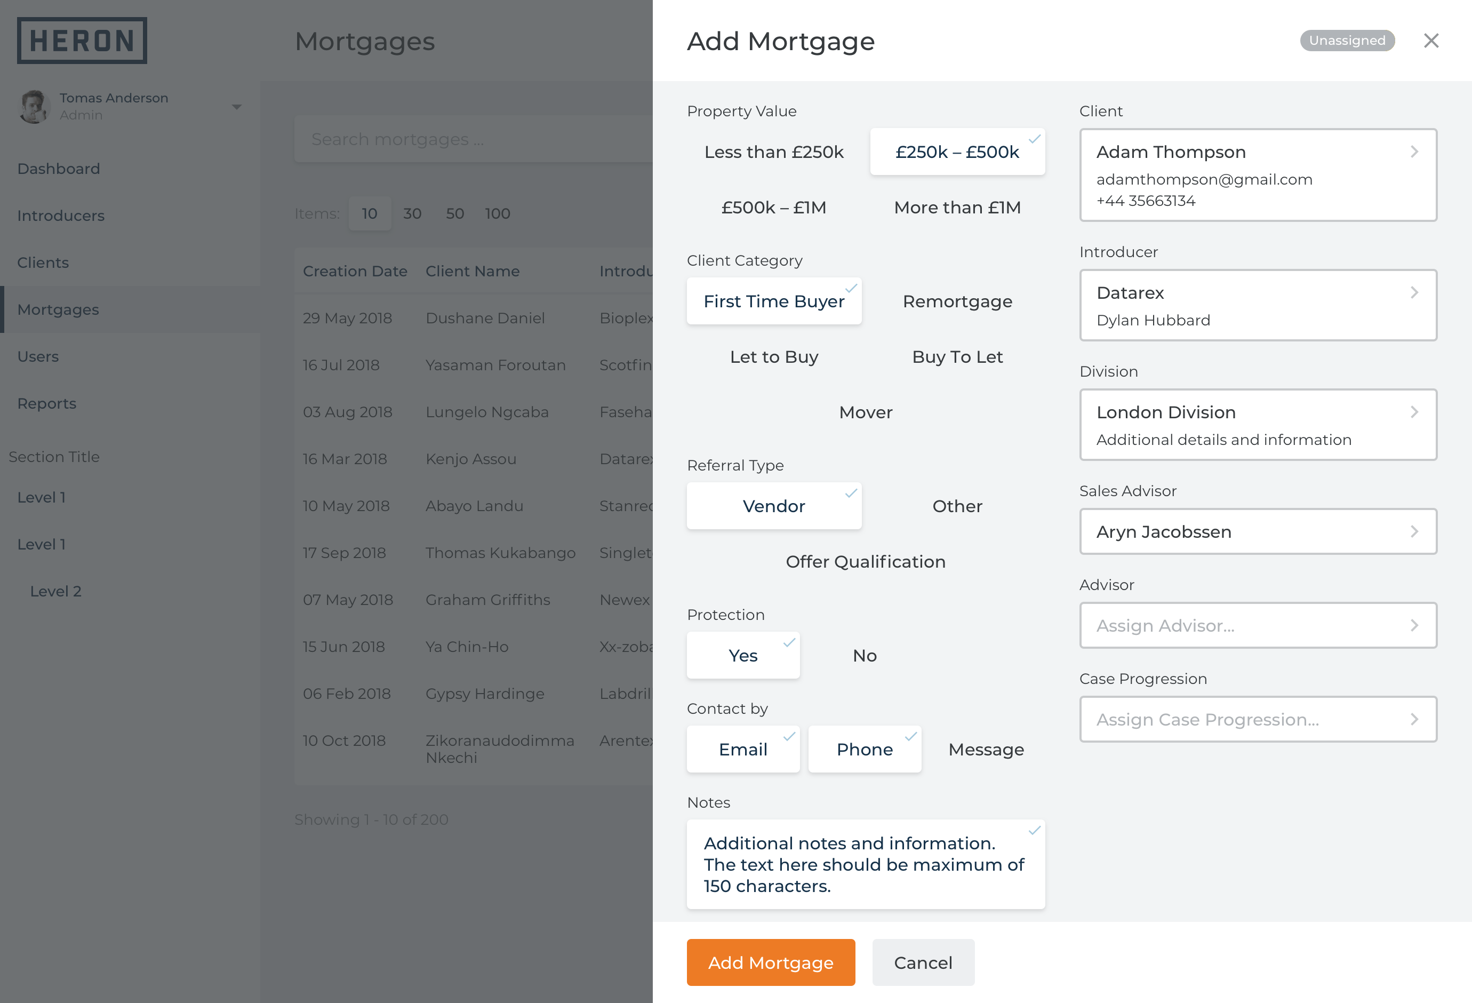This screenshot has width=1472, height=1003.
Task: Open Kenjo Assou mortgage row
Action: (474, 459)
